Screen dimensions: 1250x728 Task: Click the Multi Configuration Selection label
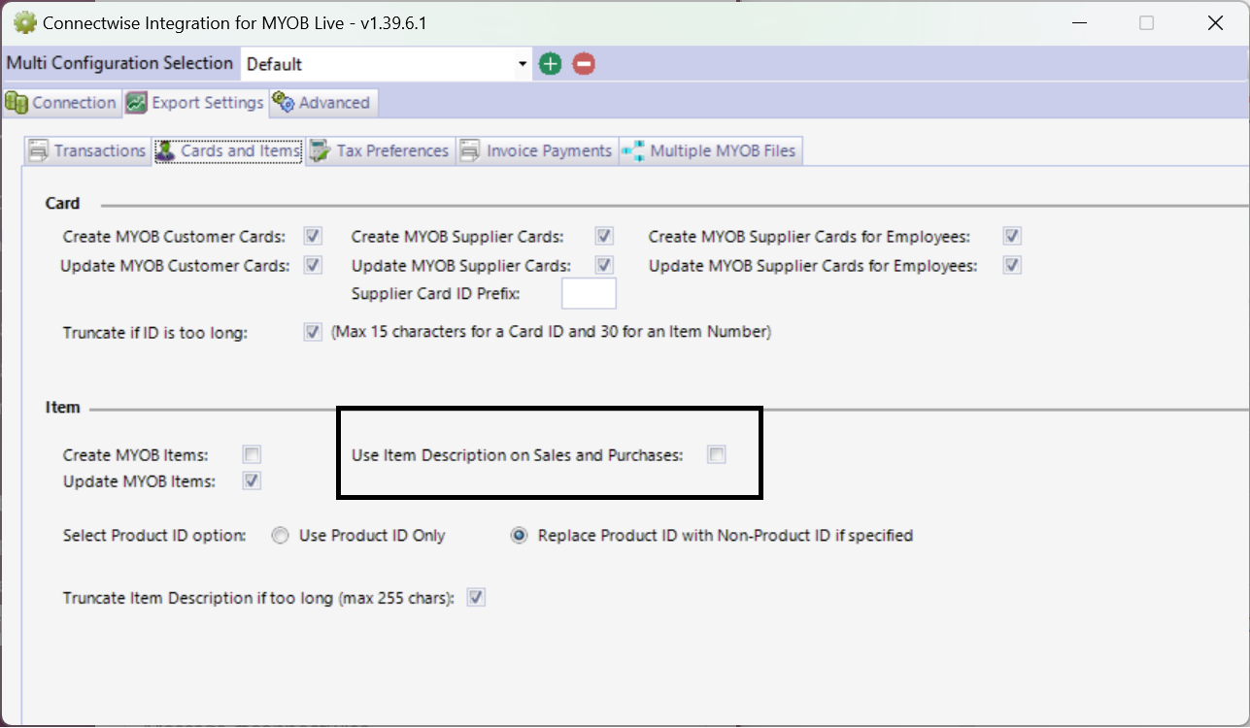[x=119, y=63]
